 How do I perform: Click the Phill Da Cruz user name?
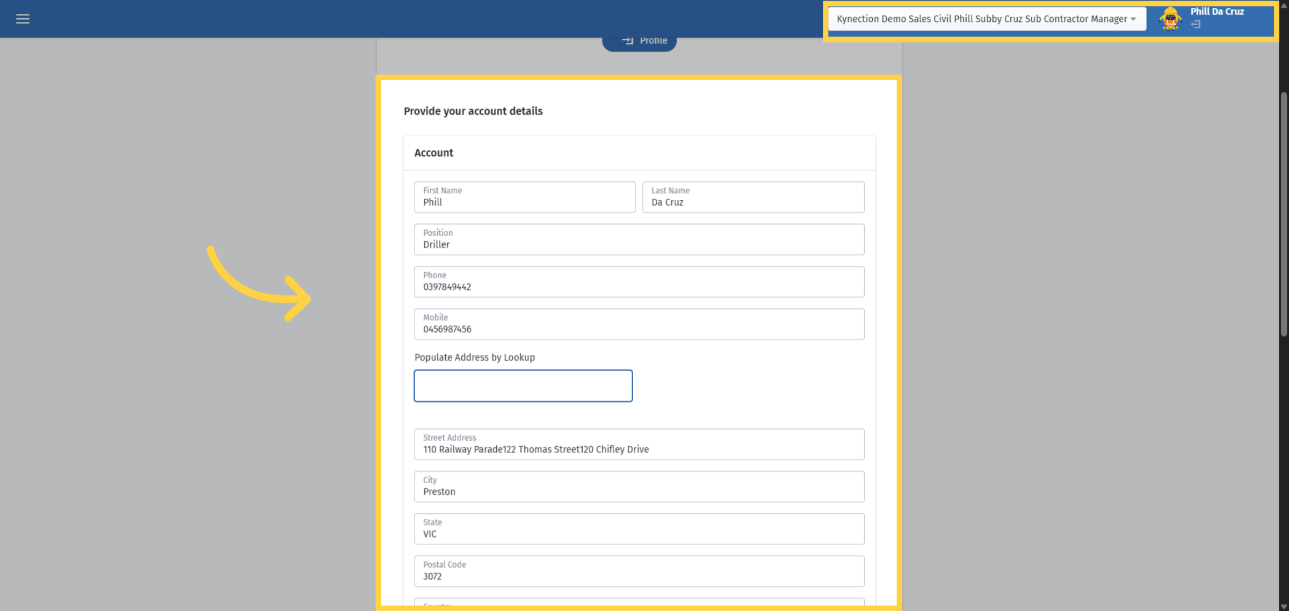click(1216, 11)
